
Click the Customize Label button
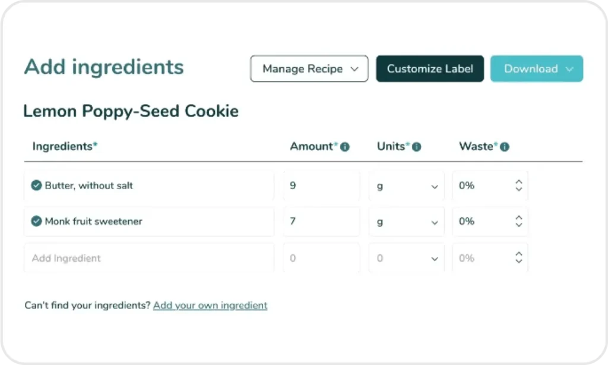click(430, 69)
